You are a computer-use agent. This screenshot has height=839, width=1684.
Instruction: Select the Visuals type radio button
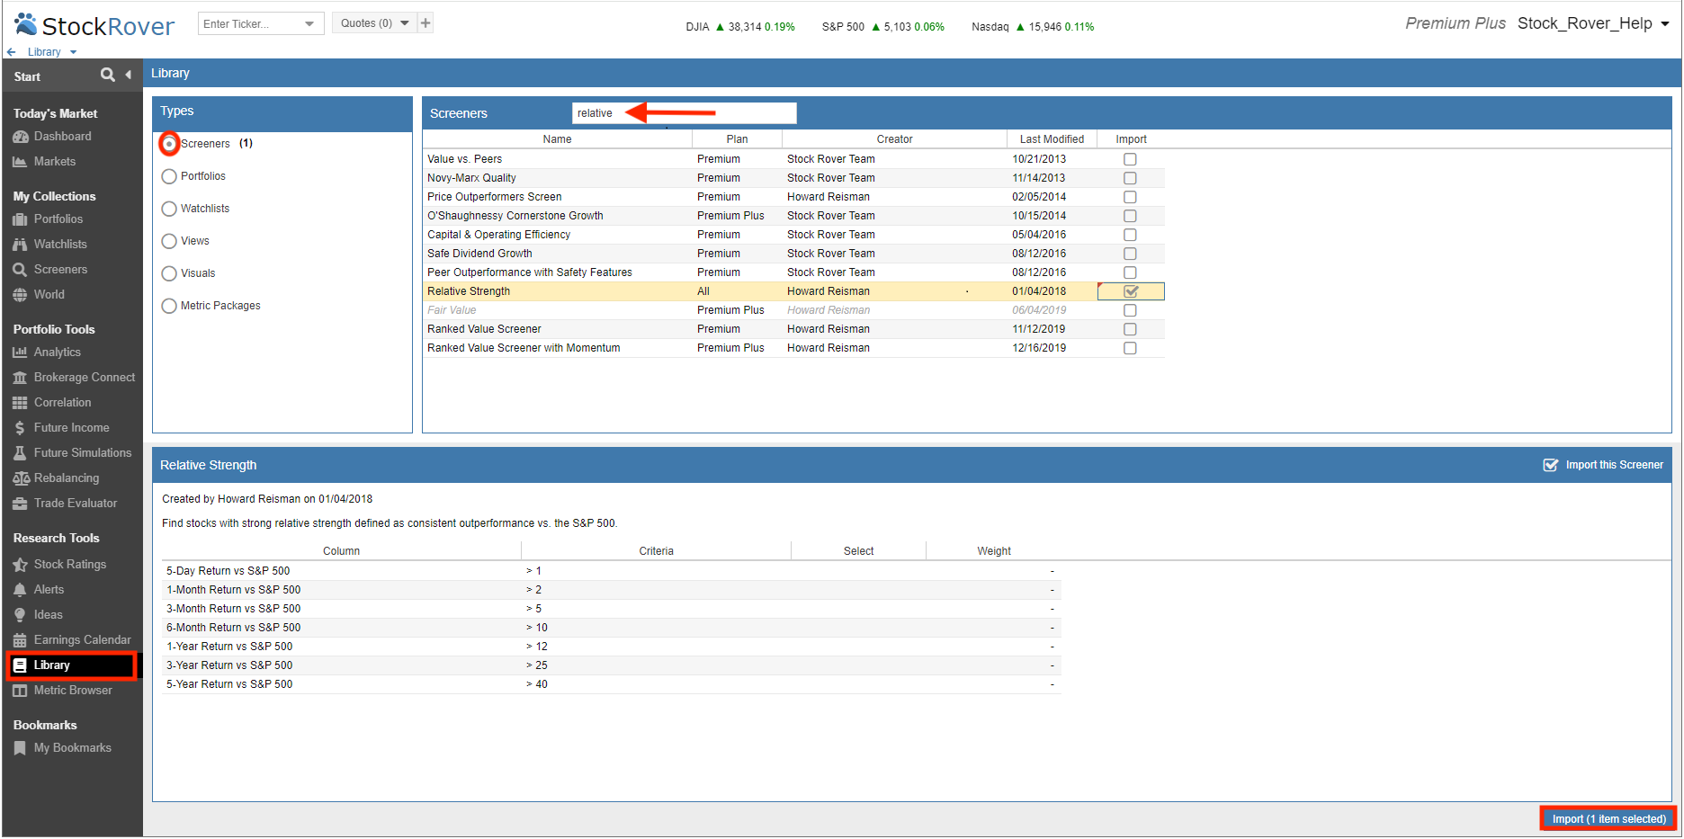click(x=169, y=273)
